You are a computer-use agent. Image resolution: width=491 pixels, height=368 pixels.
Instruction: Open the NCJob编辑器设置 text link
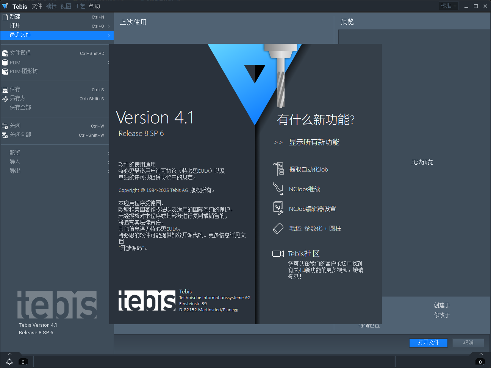pyautogui.click(x=312, y=209)
